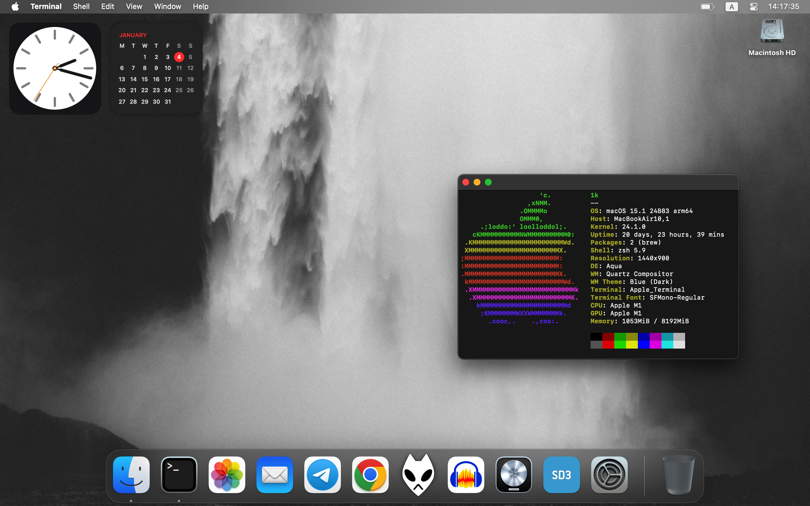This screenshot has height=506, width=810.
Task: Open the Shell menu
Action: click(x=81, y=7)
